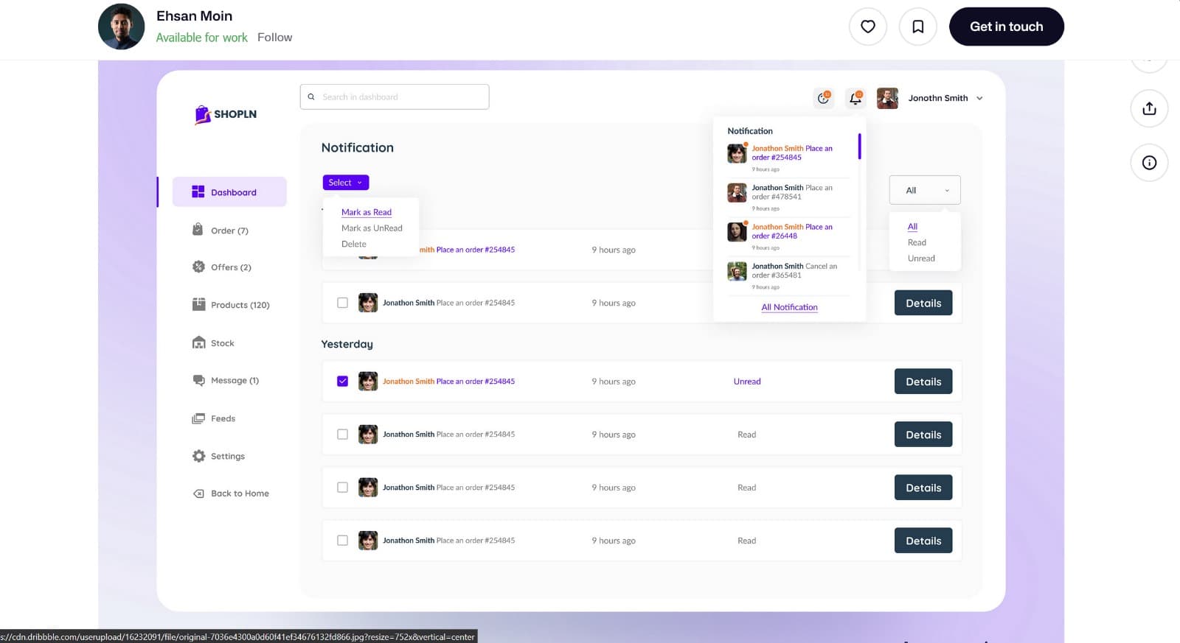Image resolution: width=1180 pixels, height=643 pixels.
Task: Click avatar of order #478541 notification
Action: coord(737,193)
